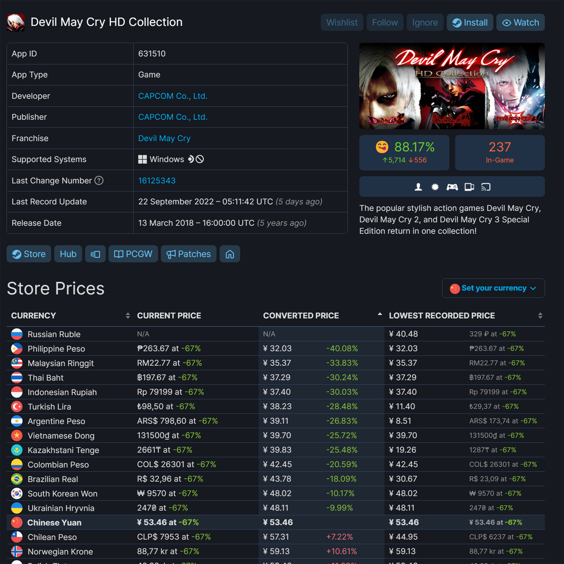Click the achievements starburst icon

pos(435,187)
